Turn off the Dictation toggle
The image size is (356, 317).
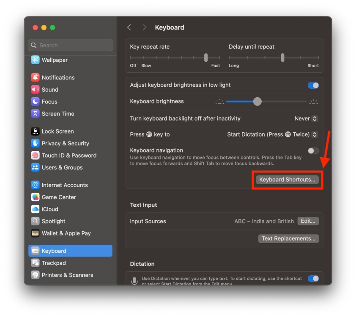coord(312,278)
